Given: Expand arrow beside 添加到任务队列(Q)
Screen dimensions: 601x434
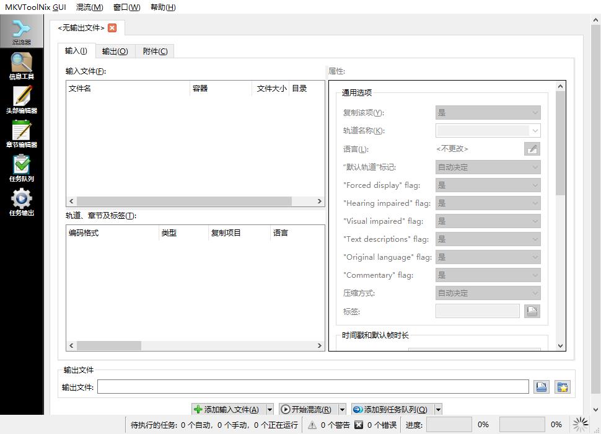Looking at the screenshot, I should pyautogui.click(x=439, y=409).
